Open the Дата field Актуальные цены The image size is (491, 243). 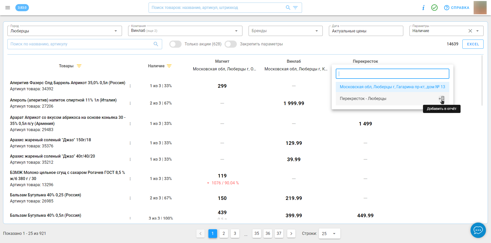[366, 31]
